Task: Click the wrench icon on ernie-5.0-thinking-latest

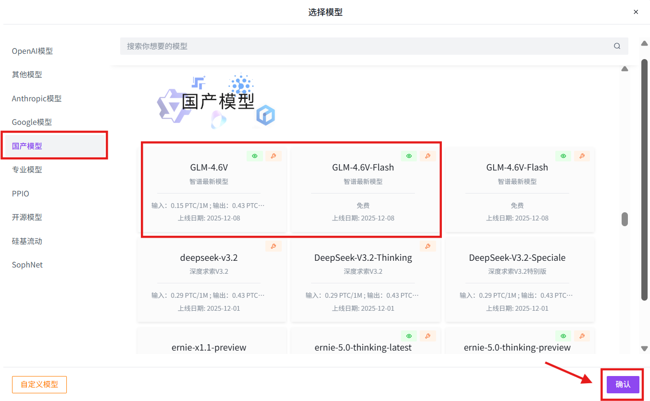Action: (427, 336)
